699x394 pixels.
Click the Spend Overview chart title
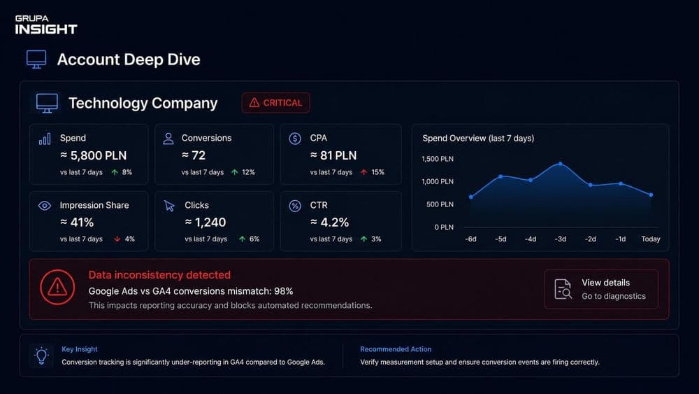point(478,139)
